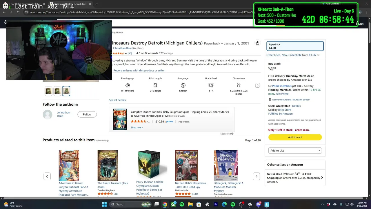Open Percy Jackson boxed set cover
Viewport: 371px width, 209px height.
click(152, 165)
